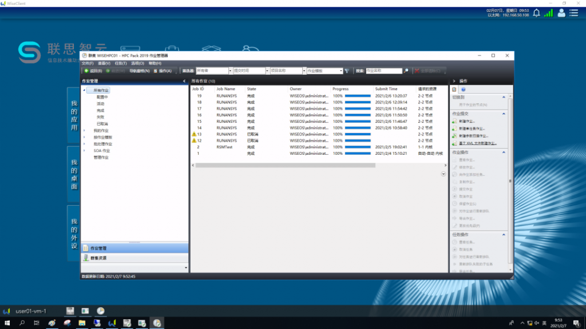Click the 基于 XML 文件新建作业... link
586x329 pixels.
tap(478, 143)
